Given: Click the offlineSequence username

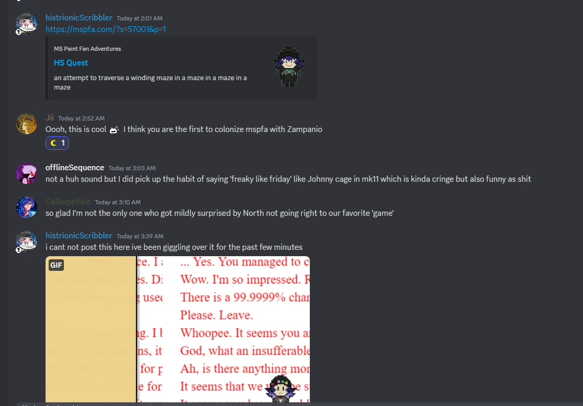Looking at the screenshot, I should pyautogui.click(x=75, y=168).
